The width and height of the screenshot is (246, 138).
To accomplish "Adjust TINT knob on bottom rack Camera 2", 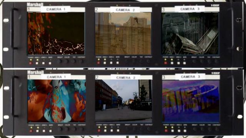I will coord(141,129).
